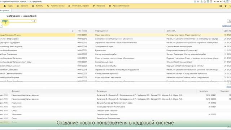
Task: Open the Выплаты section
Action: click(x=38, y=6)
